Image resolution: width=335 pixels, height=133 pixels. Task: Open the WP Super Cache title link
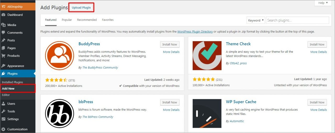241,102
